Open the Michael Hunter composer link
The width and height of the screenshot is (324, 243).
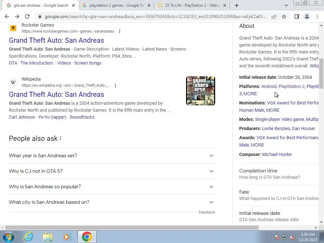pos(277,154)
